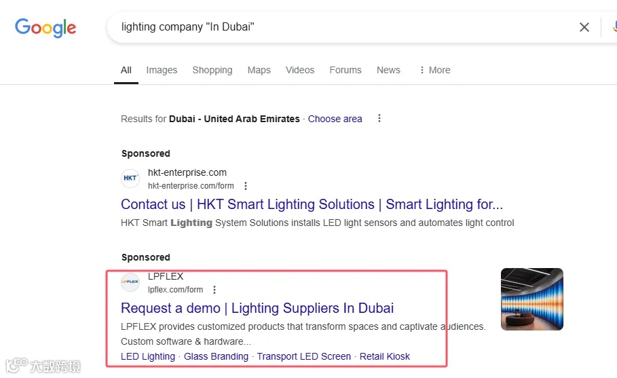Open options dots next to Choose area

379,119
